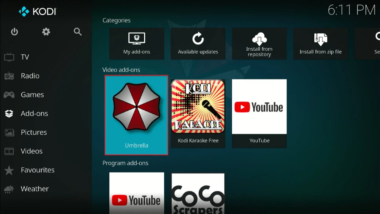Click the Program add-ons heading
Image resolution: width=380 pixels, height=214 pixels.
(125, 163)
